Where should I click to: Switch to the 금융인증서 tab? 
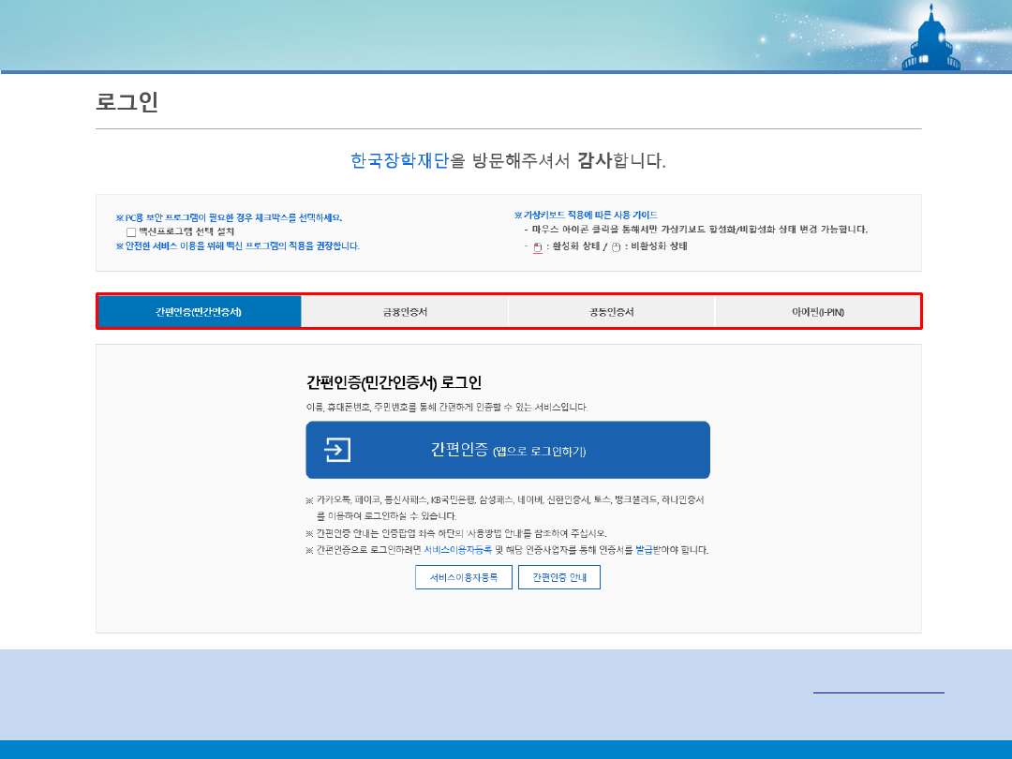405,312
